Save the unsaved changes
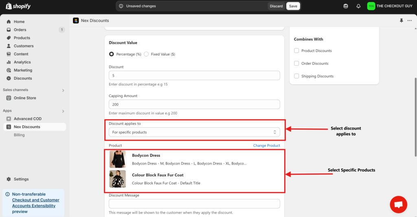The height and width of the screenshot is (217, 417). click(293, 6)
